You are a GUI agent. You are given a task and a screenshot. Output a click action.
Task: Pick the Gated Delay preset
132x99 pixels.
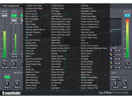[x=56, y=38]
